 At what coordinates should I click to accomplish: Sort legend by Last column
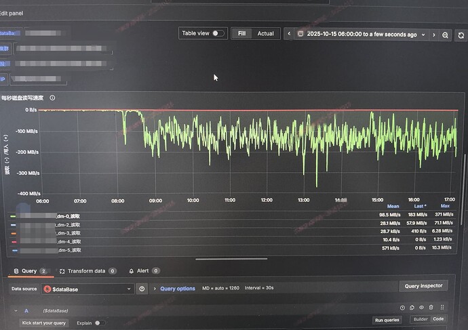pyautogui.click(x=420, y=206)
